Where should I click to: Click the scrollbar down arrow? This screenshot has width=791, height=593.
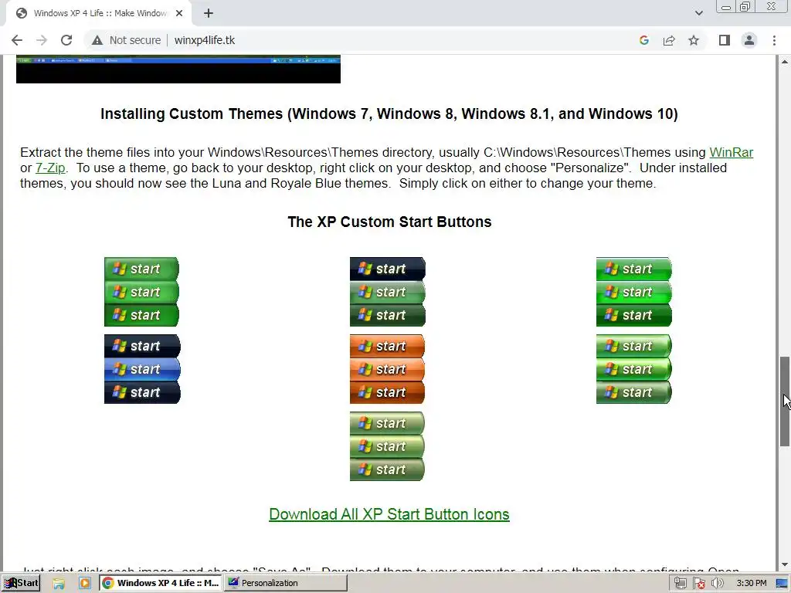tap(785, 564)
